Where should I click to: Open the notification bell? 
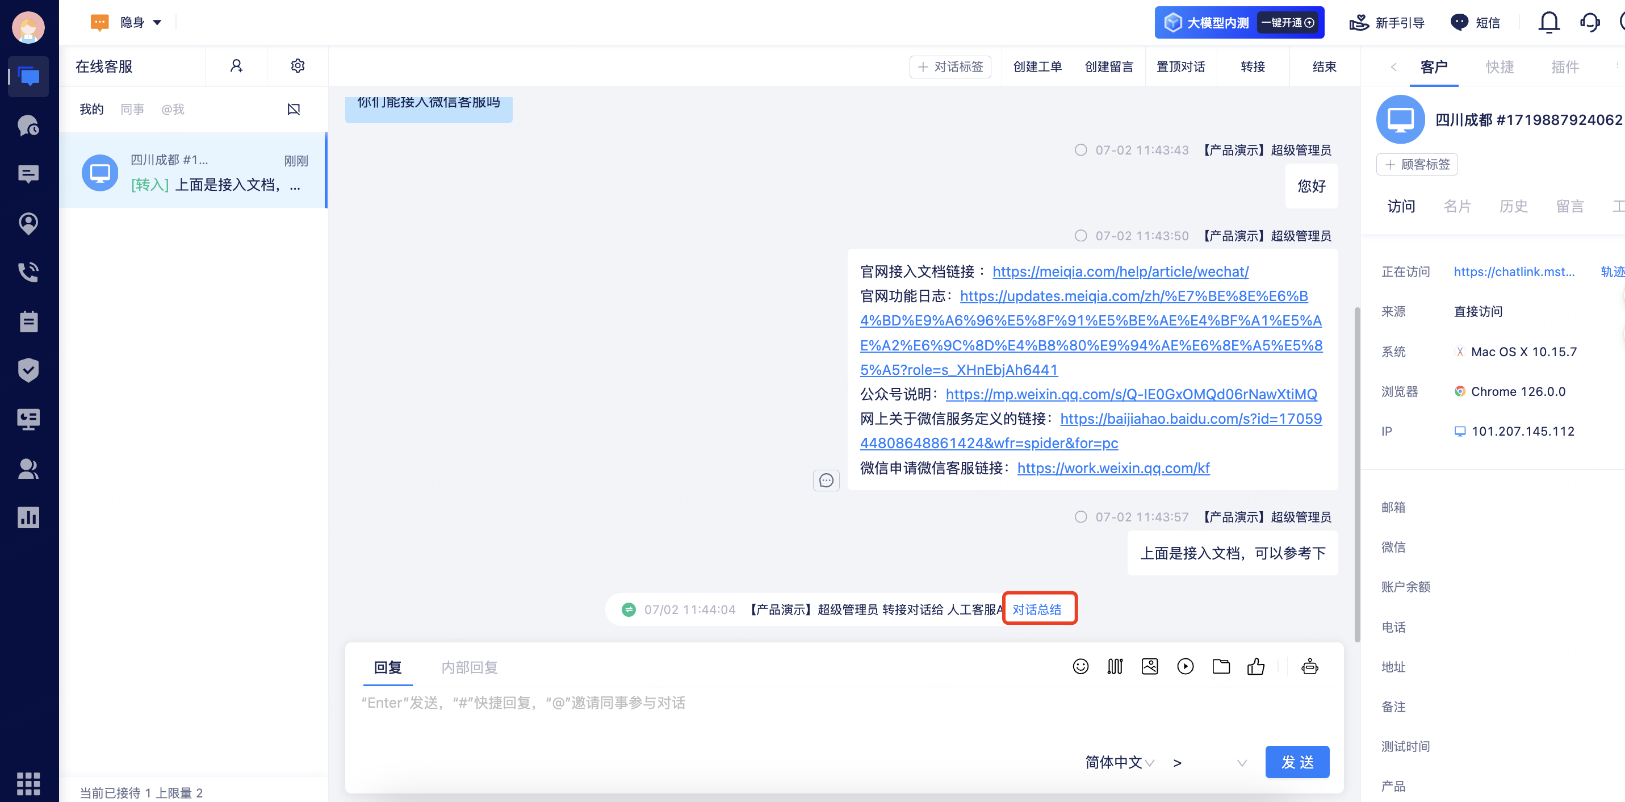tap(1549, 23)
